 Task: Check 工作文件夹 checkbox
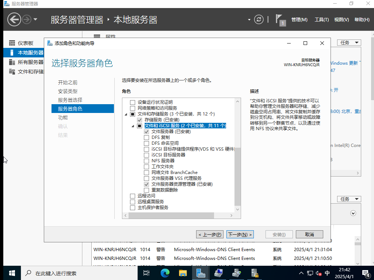tap(146, 167)
